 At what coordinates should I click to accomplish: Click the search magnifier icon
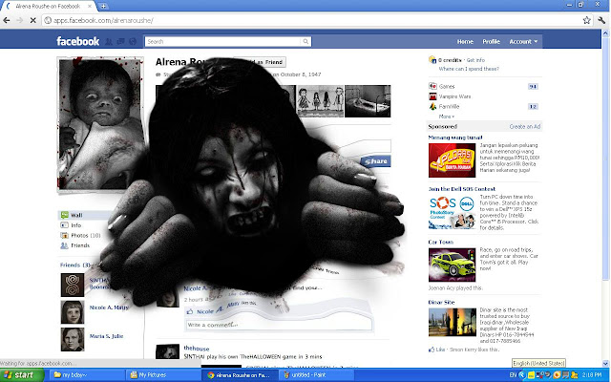click(x=305, y=41)
